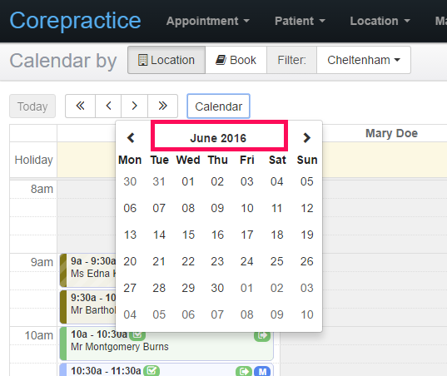Step forward with single-right chevron button
447x376 pixels.
pyautogui.click(x=135, y=106)
